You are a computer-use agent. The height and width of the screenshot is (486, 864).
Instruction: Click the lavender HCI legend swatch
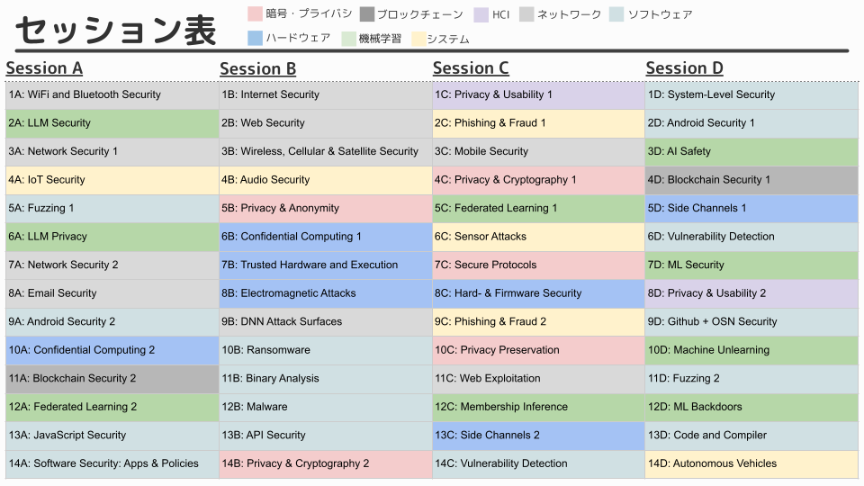pyautogui.click(x=481, y=14)
